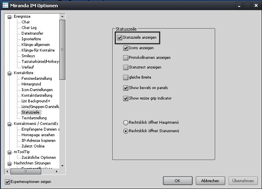This screenshot has height=189, width=262.
Task: Click the tree's scroll left arrow
Action: [7, 171]
